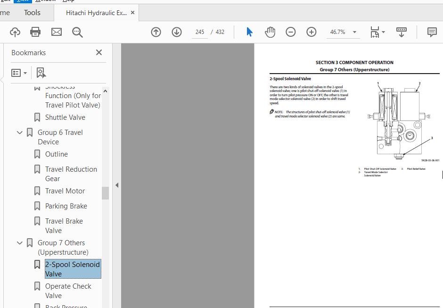Click the 2-Spool Solenoid Valve page heading
This screenshot has height=308, width=443.
point(290,79)
